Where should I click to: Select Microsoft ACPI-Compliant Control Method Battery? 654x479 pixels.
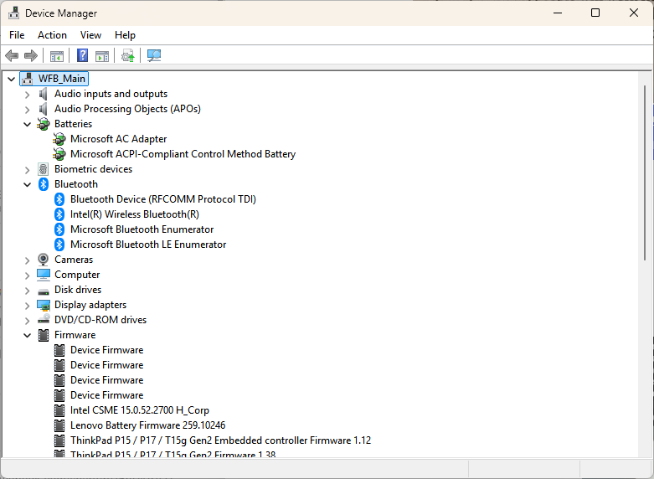[183, 154]
